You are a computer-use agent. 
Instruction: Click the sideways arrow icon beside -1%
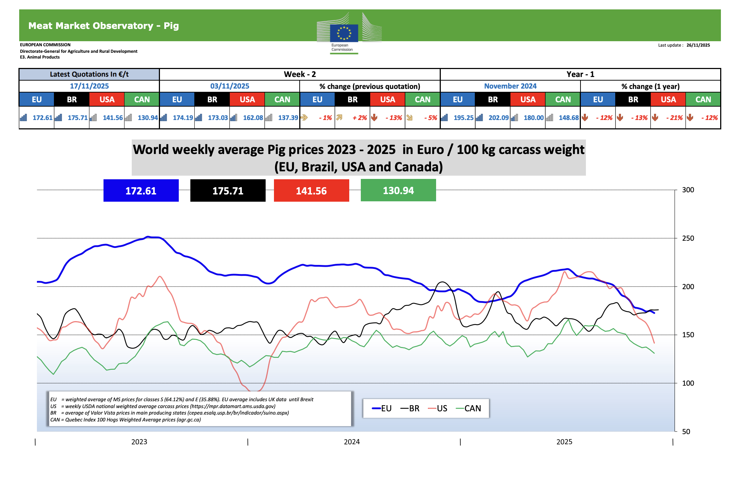[x=304, y=117]
